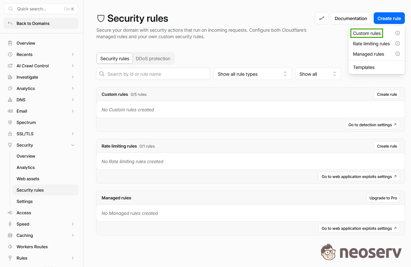The height and width of the screenshot is (267, 411).
Task: Click the AI Crawl Control icon
Action: 10,66
